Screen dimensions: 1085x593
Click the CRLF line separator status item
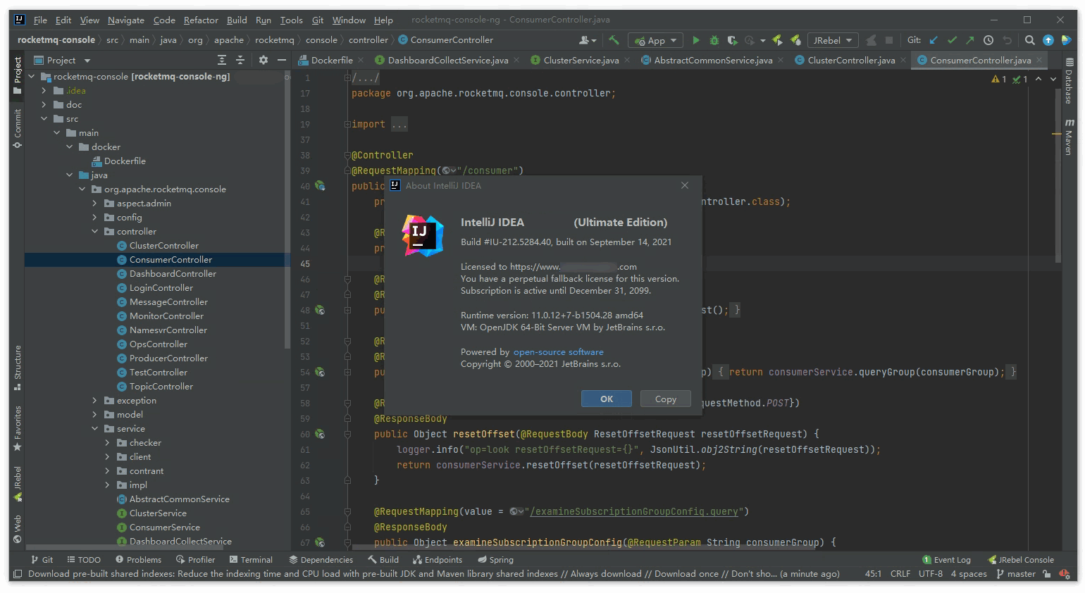(900, 574)
